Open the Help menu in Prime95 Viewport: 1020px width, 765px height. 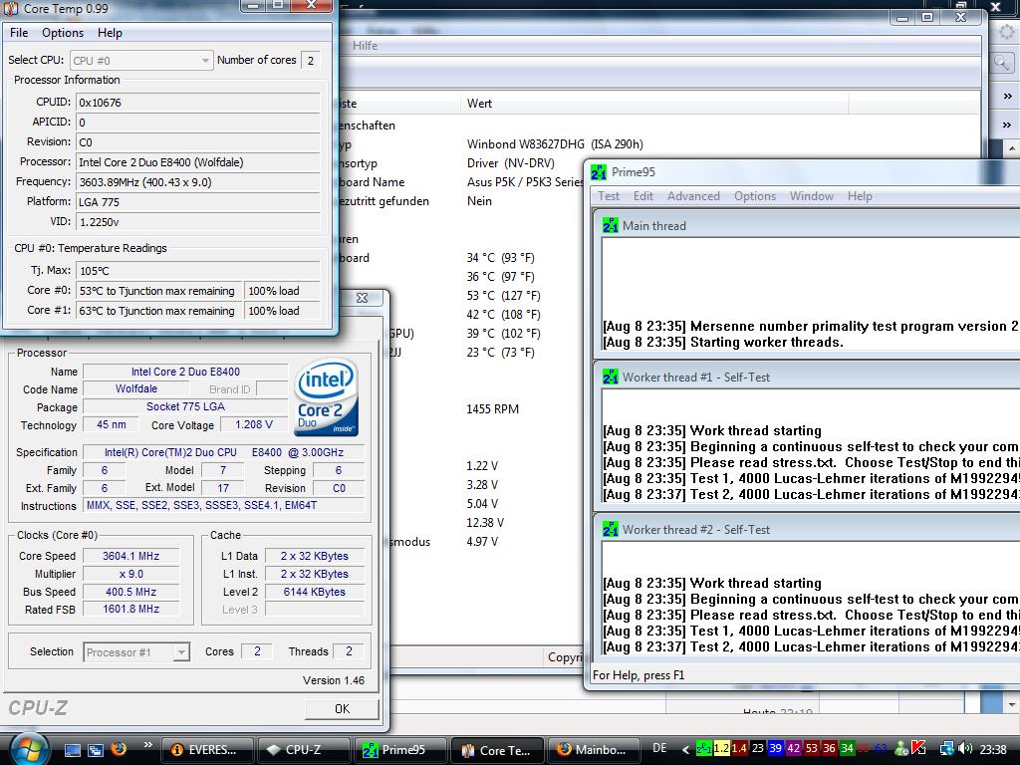pyautogui.click(x=860, y=196)
